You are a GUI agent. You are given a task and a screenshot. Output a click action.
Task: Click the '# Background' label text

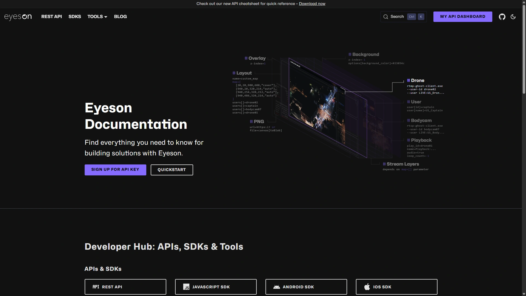tap(364, 55)
